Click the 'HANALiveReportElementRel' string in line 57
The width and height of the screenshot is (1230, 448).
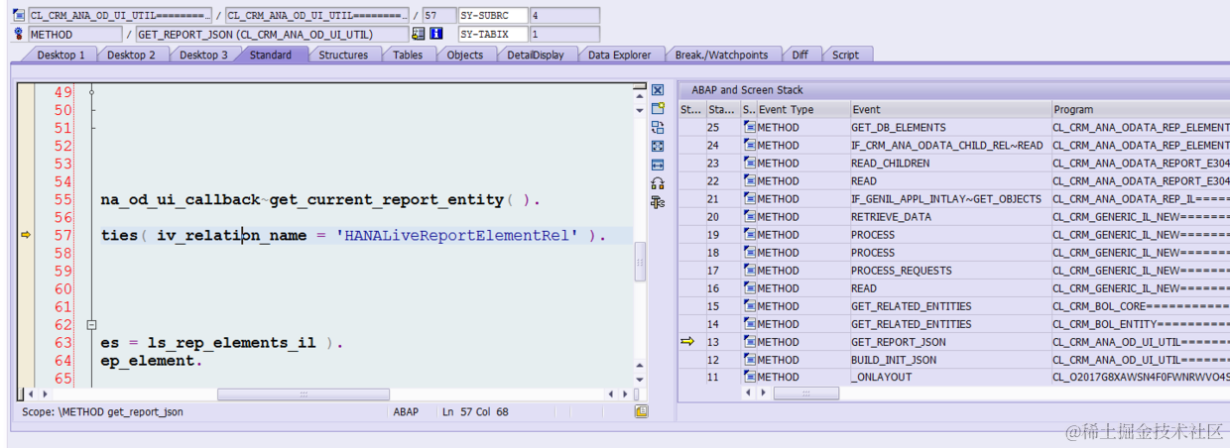tap(456, 236)
